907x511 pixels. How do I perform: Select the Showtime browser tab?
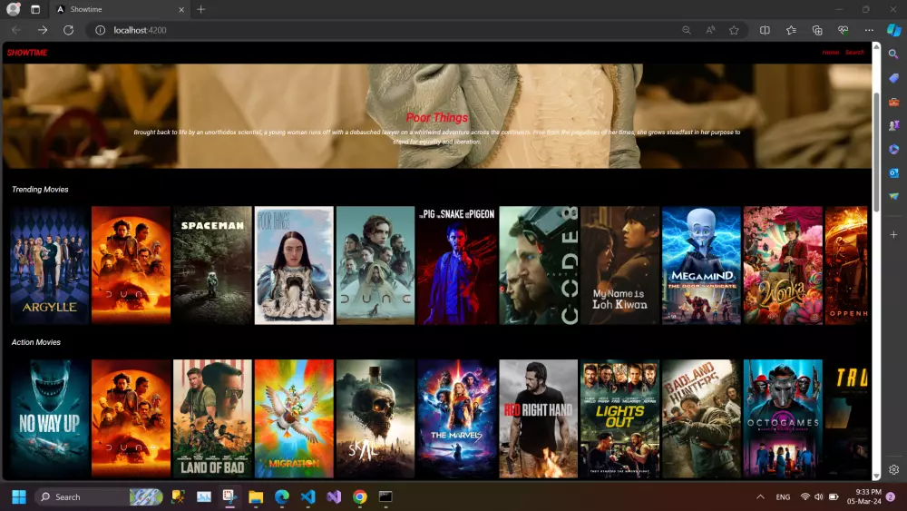tap(119, 9)
